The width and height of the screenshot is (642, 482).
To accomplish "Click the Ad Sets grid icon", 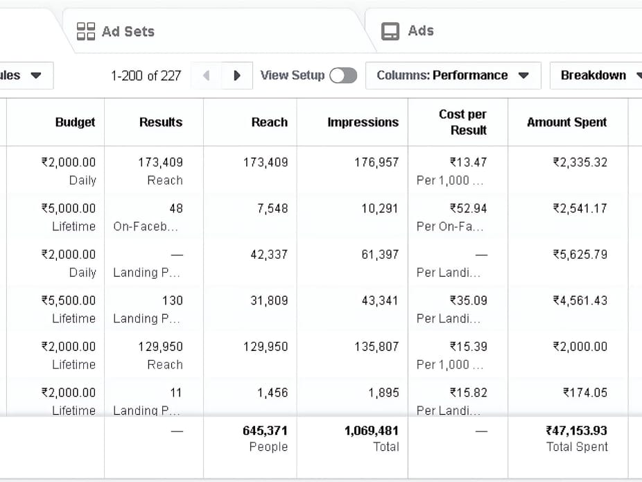I will (86, 31).
